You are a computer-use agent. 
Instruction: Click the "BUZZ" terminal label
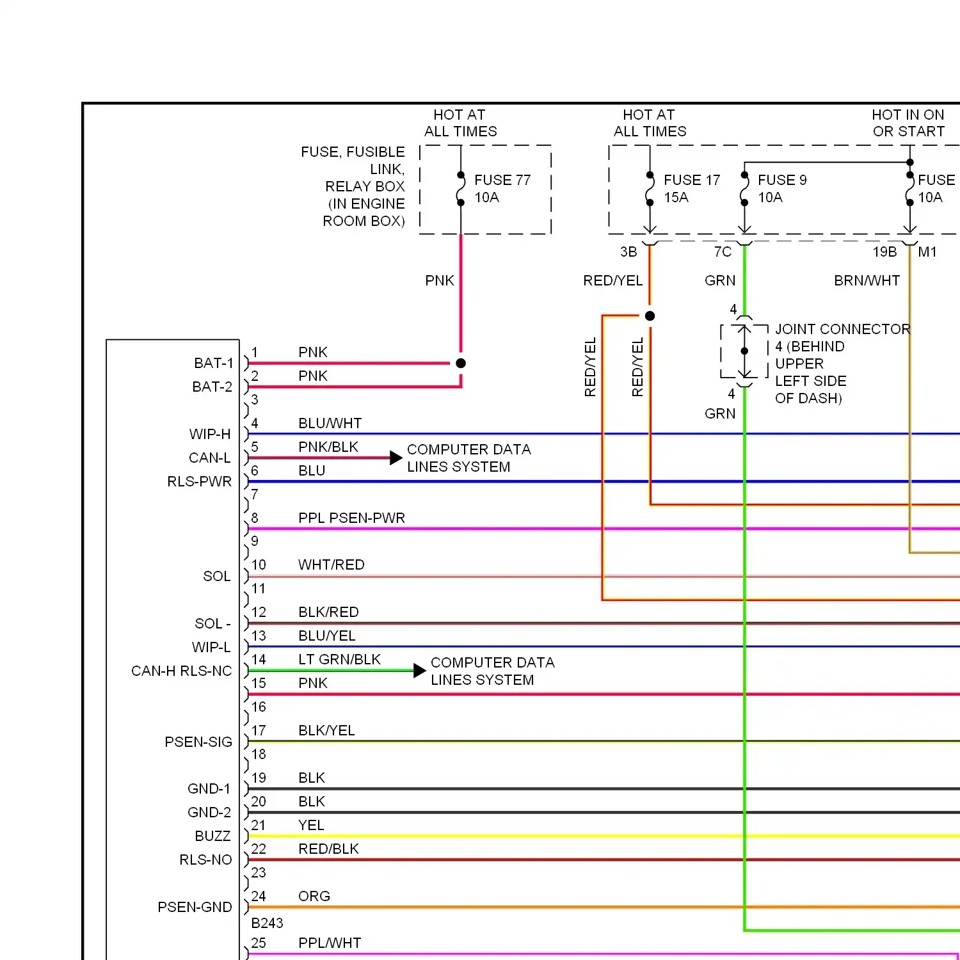212,836
